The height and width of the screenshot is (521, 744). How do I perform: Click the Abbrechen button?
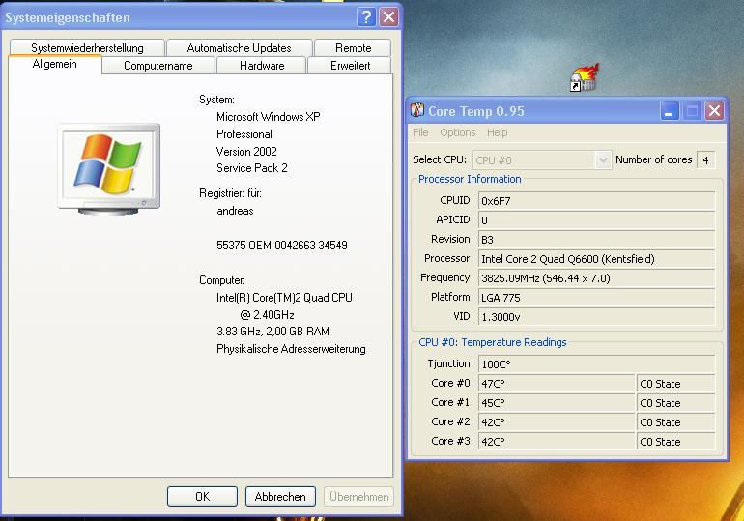(x=280, y=496)
